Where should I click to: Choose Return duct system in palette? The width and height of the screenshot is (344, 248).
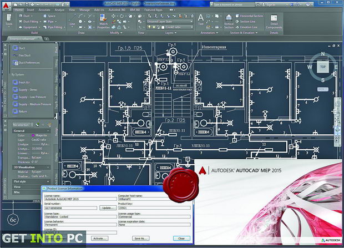20,112
